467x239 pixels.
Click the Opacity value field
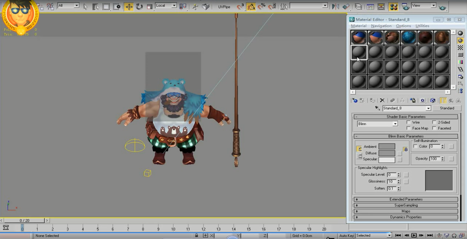(x=435, y=159)
